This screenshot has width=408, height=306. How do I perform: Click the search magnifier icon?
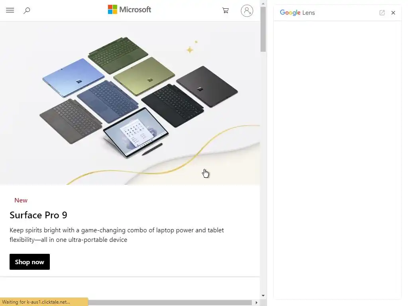[27, 11]
